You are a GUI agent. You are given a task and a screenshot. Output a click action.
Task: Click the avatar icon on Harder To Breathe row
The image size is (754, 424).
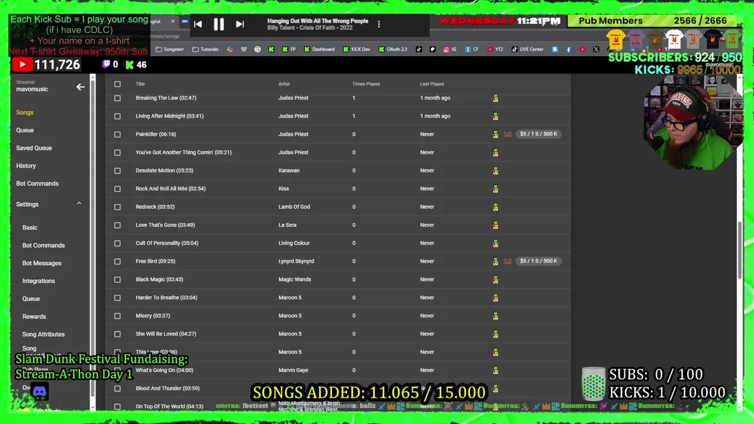click(x=495, y=297)
